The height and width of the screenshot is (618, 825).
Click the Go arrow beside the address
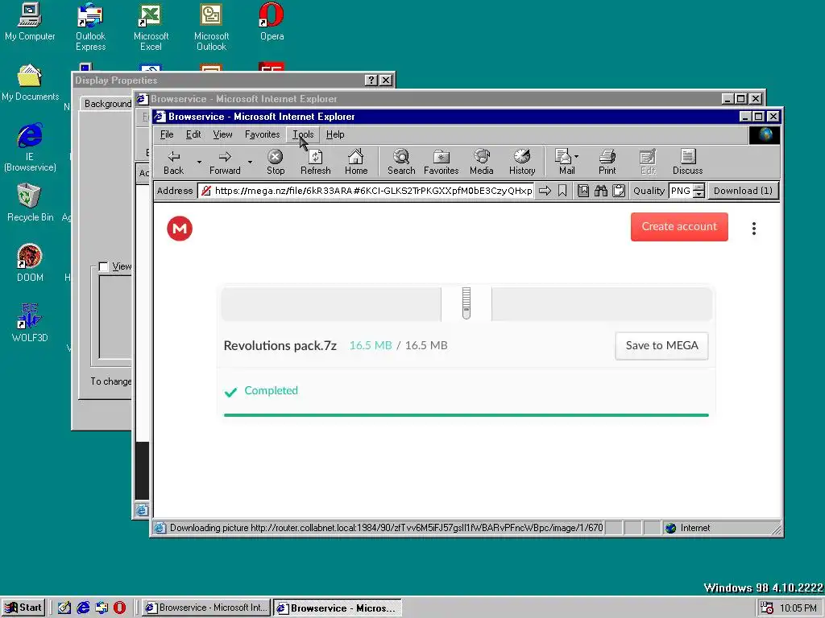[x=545, y=191]
